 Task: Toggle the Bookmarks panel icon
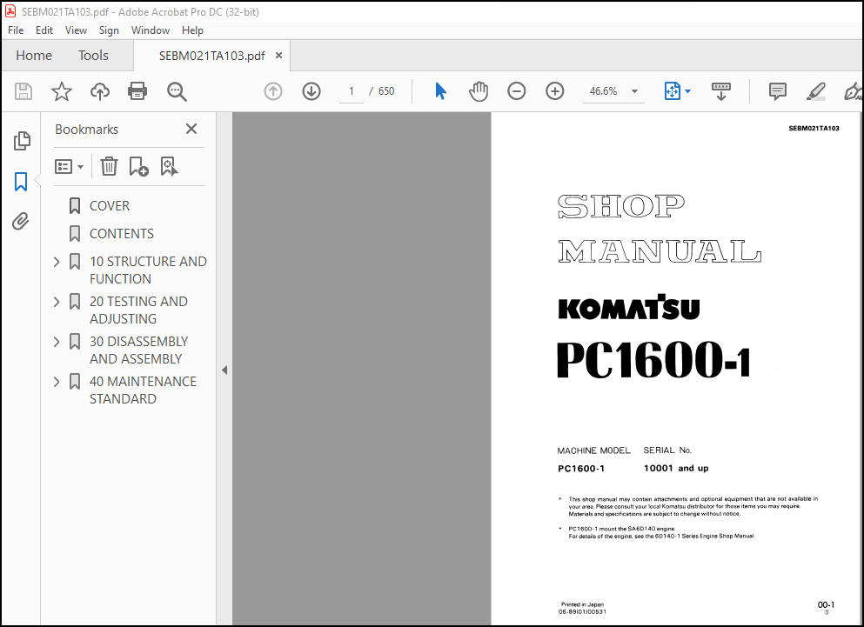point(21,181)
